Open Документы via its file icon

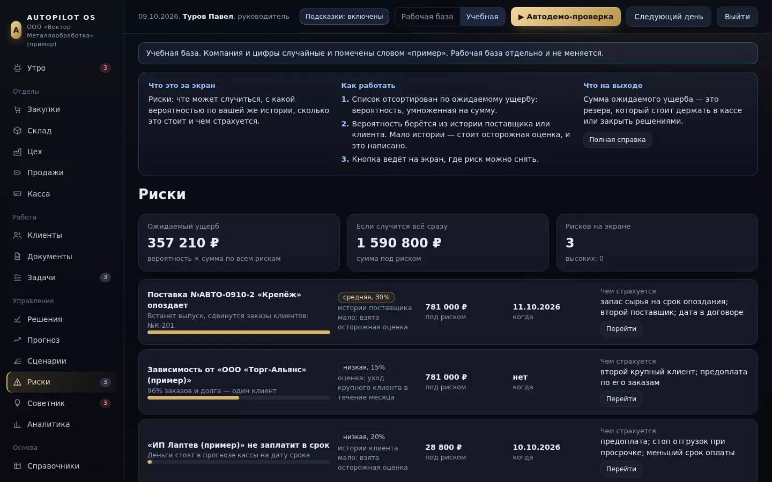[x=17, y=257]
